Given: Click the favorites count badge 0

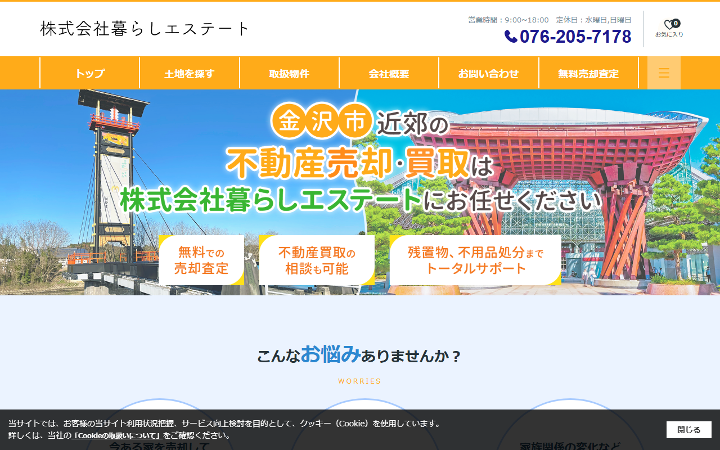Looking at the screenshot, I should click(x=676, y=23).
